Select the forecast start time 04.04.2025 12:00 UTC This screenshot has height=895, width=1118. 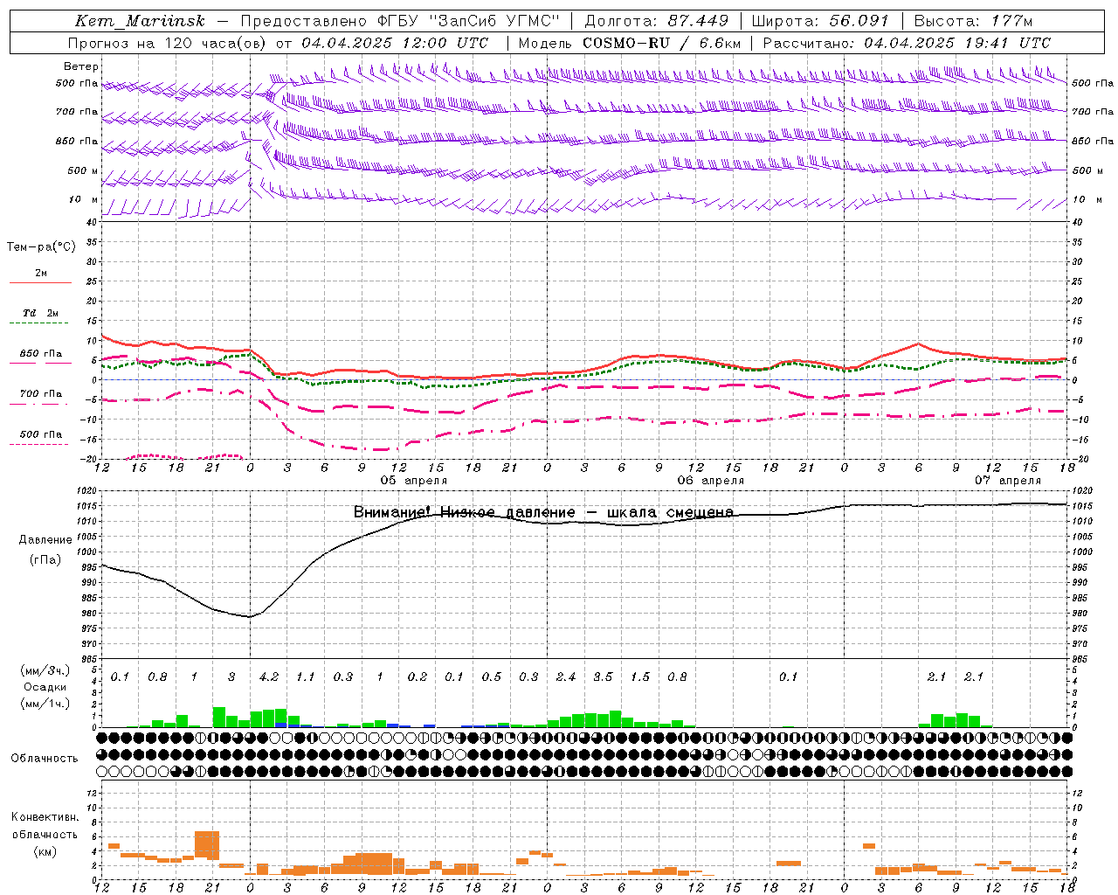pos(395,43)
